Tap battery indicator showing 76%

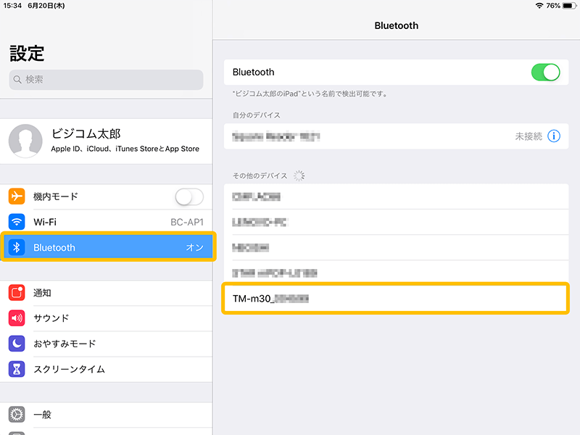tap(562, 5)
